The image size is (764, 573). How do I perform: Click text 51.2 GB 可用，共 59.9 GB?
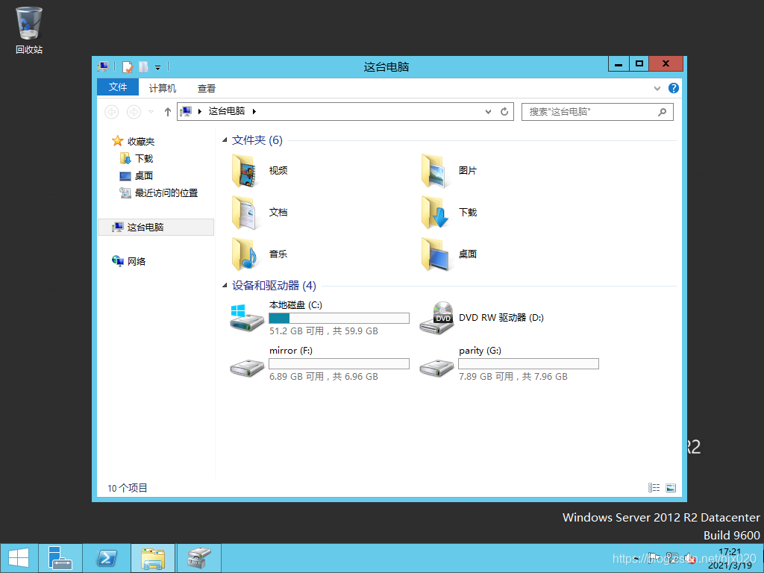324,331
